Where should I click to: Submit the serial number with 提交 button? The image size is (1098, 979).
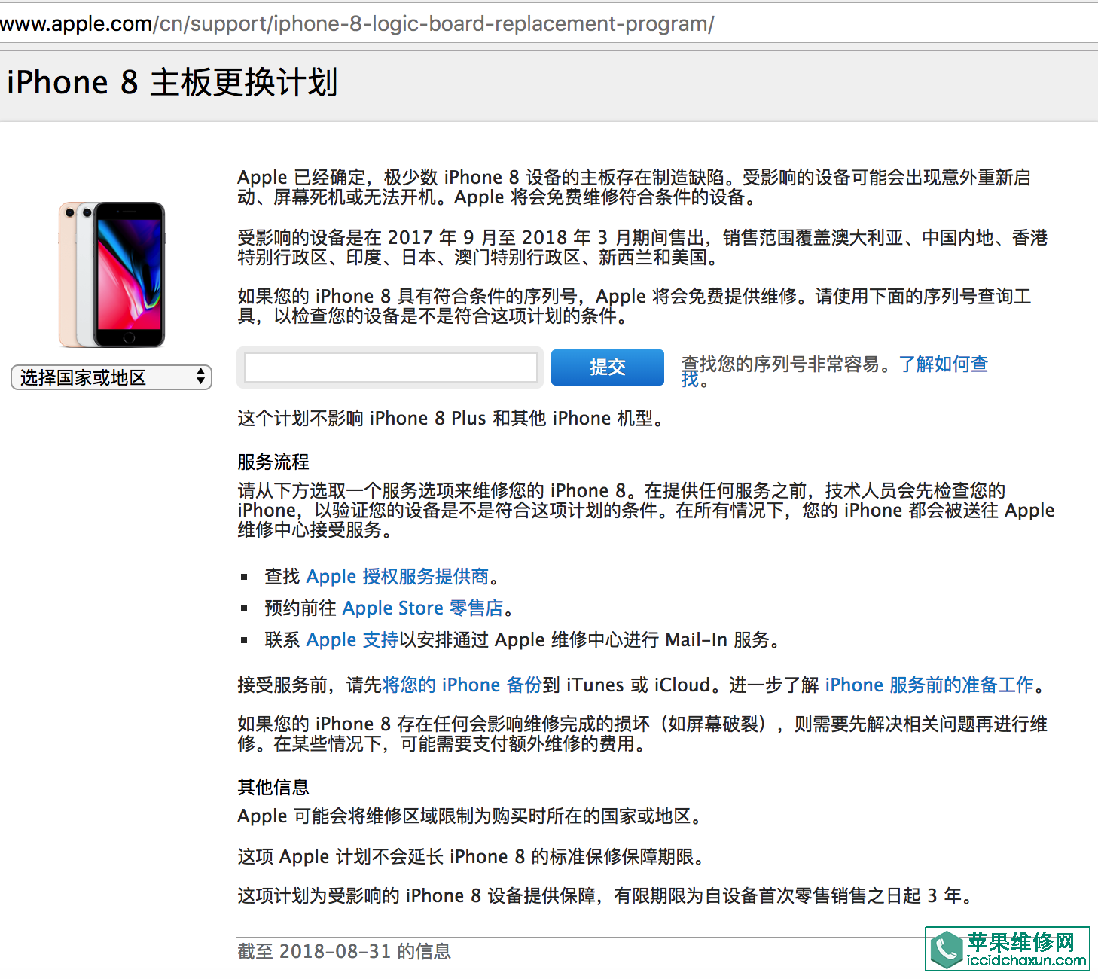[x=608, y=368]
